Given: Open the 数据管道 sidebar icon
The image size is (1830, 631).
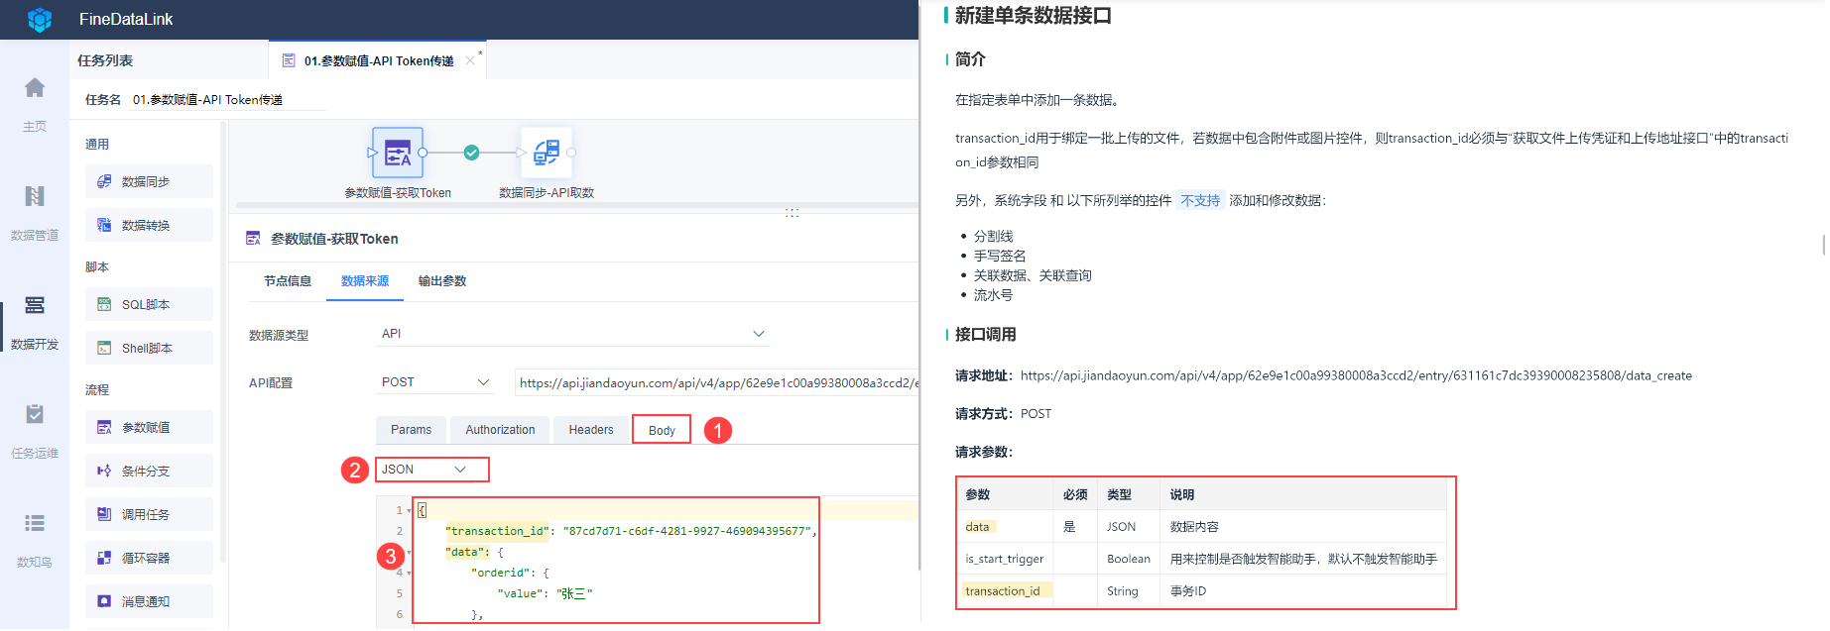Looking at the screenshot, I should click(x=35, y=196).
